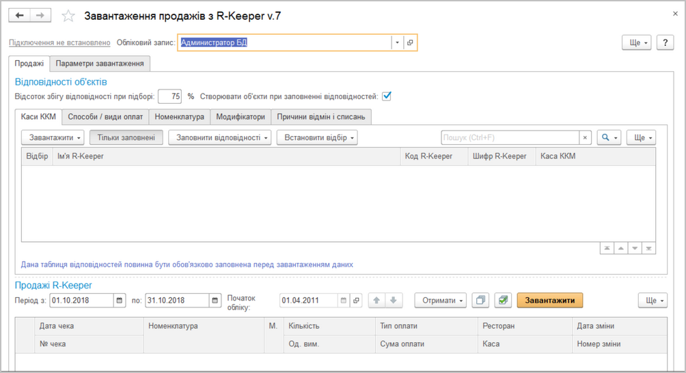Open calendar for the Період з date
Image resolution: width=686 pixels, height=373 pixels.
[120, 300]
